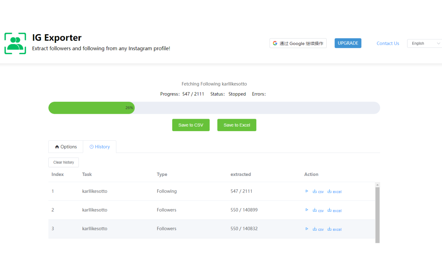Download csv for 550 / 140899 row
The height and width of the screenshot is (276, 442).
pyautogui.click(x=318, y=210)
